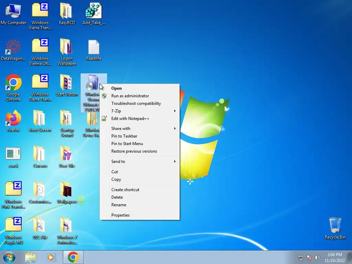Open the Action Center flag icon
352x264 pixels.
point(309,257)
